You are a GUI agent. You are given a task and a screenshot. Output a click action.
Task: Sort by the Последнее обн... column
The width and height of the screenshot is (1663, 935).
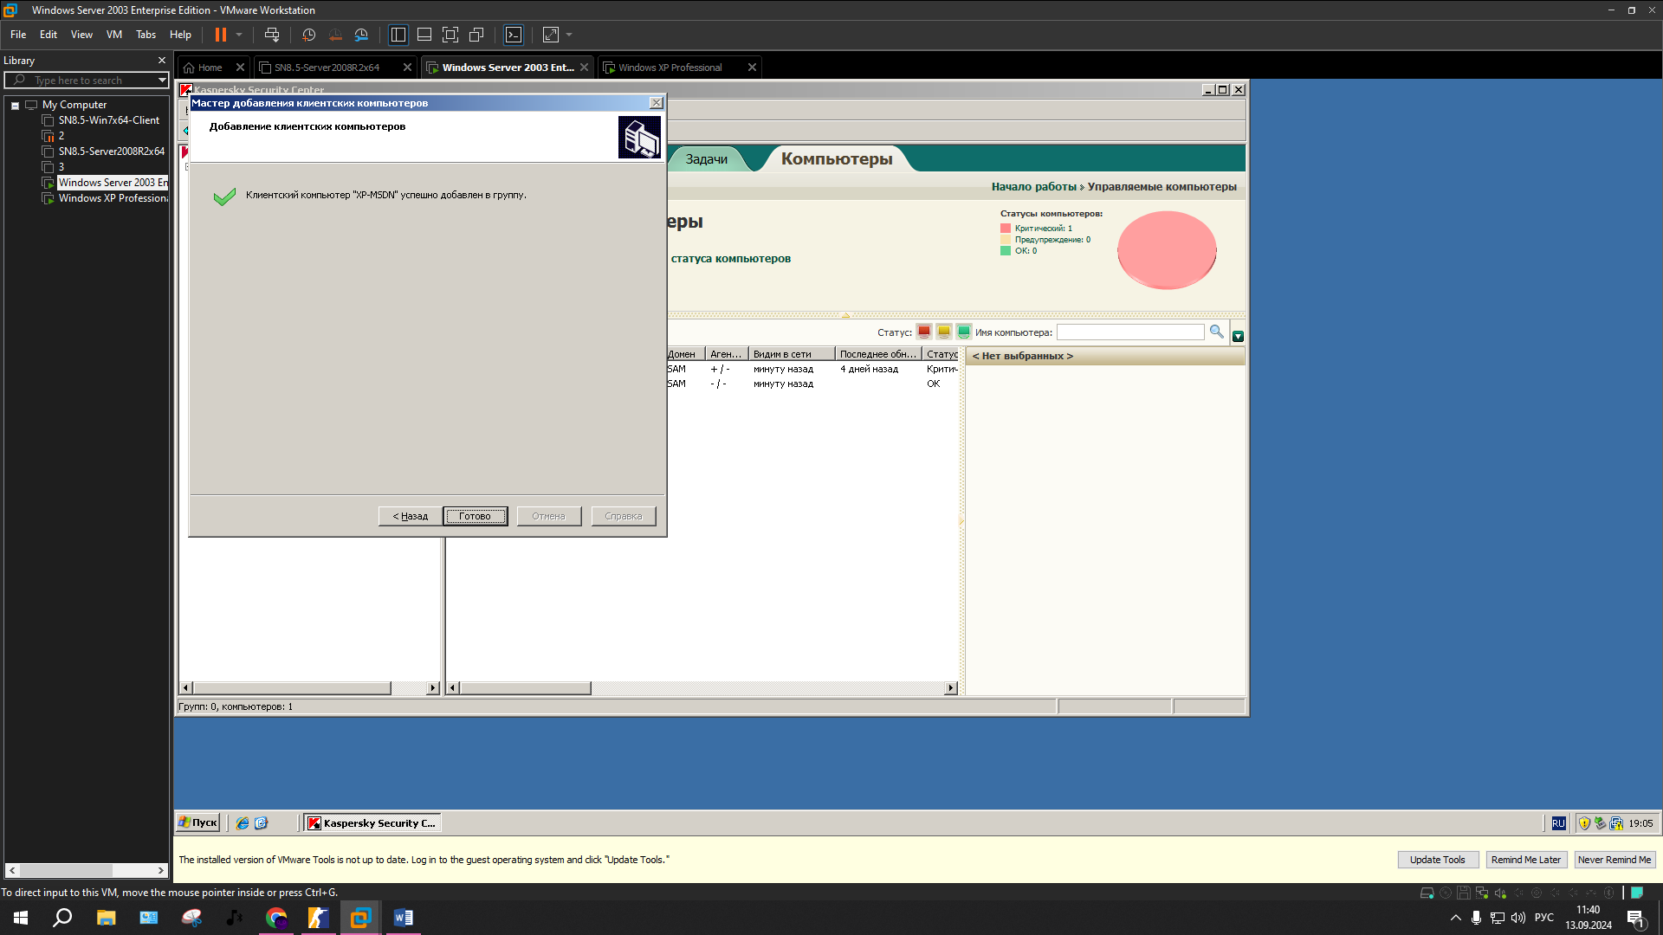878,354
